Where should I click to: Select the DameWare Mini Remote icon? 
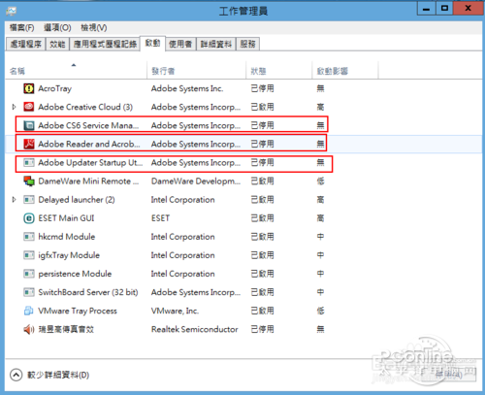[x=29, y=181]
